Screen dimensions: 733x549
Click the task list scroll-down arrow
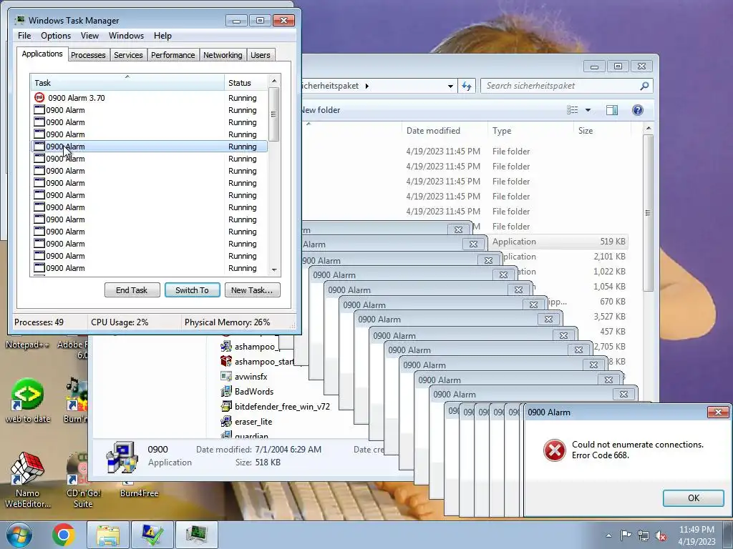pos(274,269)
